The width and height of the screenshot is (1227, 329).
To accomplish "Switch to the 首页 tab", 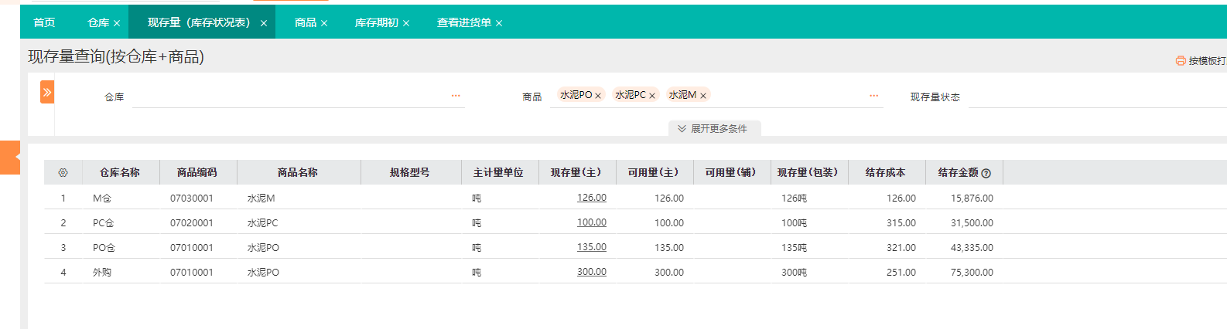I will pos(44,22).
